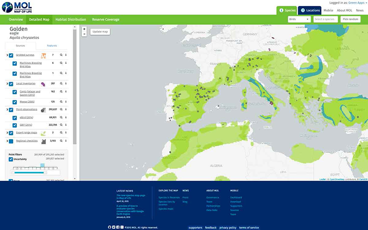Click the orange Gridded surveys layer icon
The image size is (368, 230).
pos(43,56)
